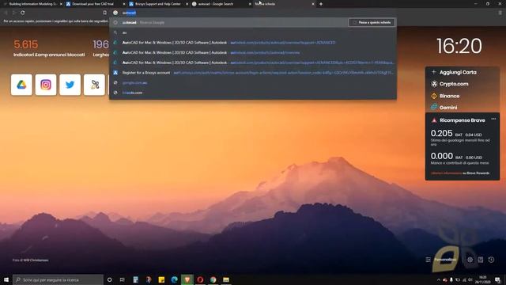Open the fourth shortcut tile next to Twitter
Viewport: 506px width, 285px height.
95,85
